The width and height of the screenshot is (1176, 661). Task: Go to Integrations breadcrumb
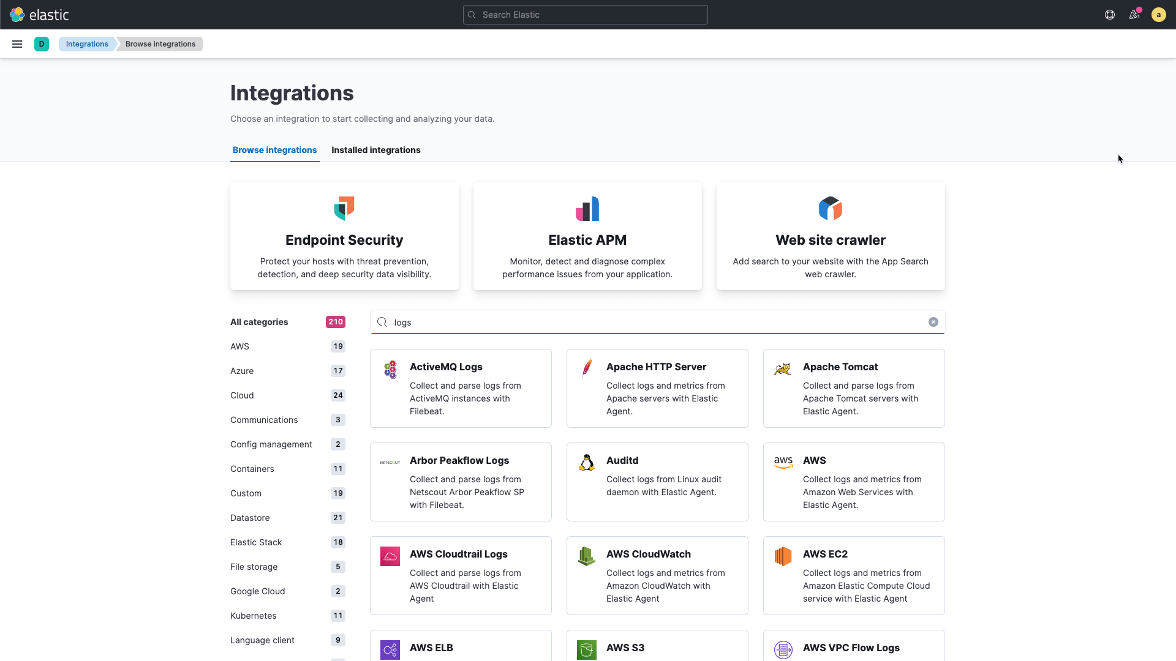point(87,44)
